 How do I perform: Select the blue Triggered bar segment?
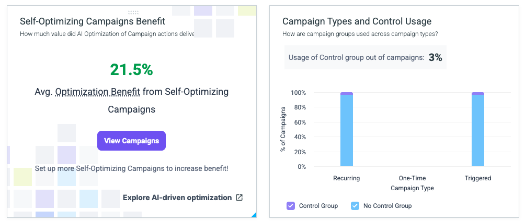tap(478, 130)
